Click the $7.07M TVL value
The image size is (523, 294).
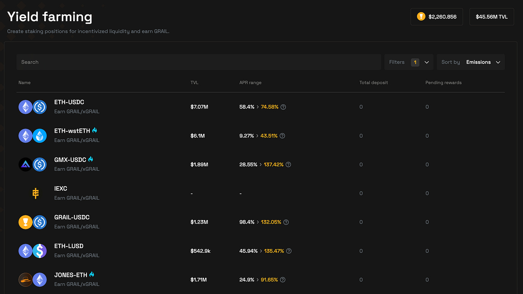click(x=199, y=107)
